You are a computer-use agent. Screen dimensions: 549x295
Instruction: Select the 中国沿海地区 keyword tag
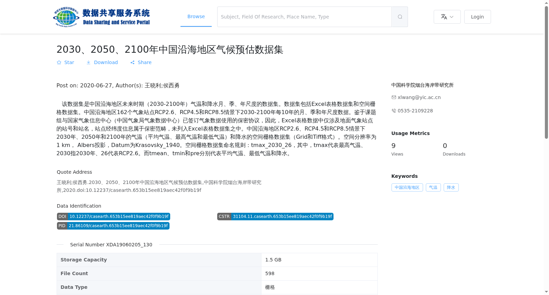[407, 187]
